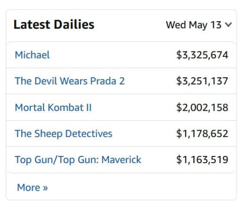Select the $3,251,137 gross figure
This screenshot has height=213, width=245.
pyautogui.click(x=202, y=81)
